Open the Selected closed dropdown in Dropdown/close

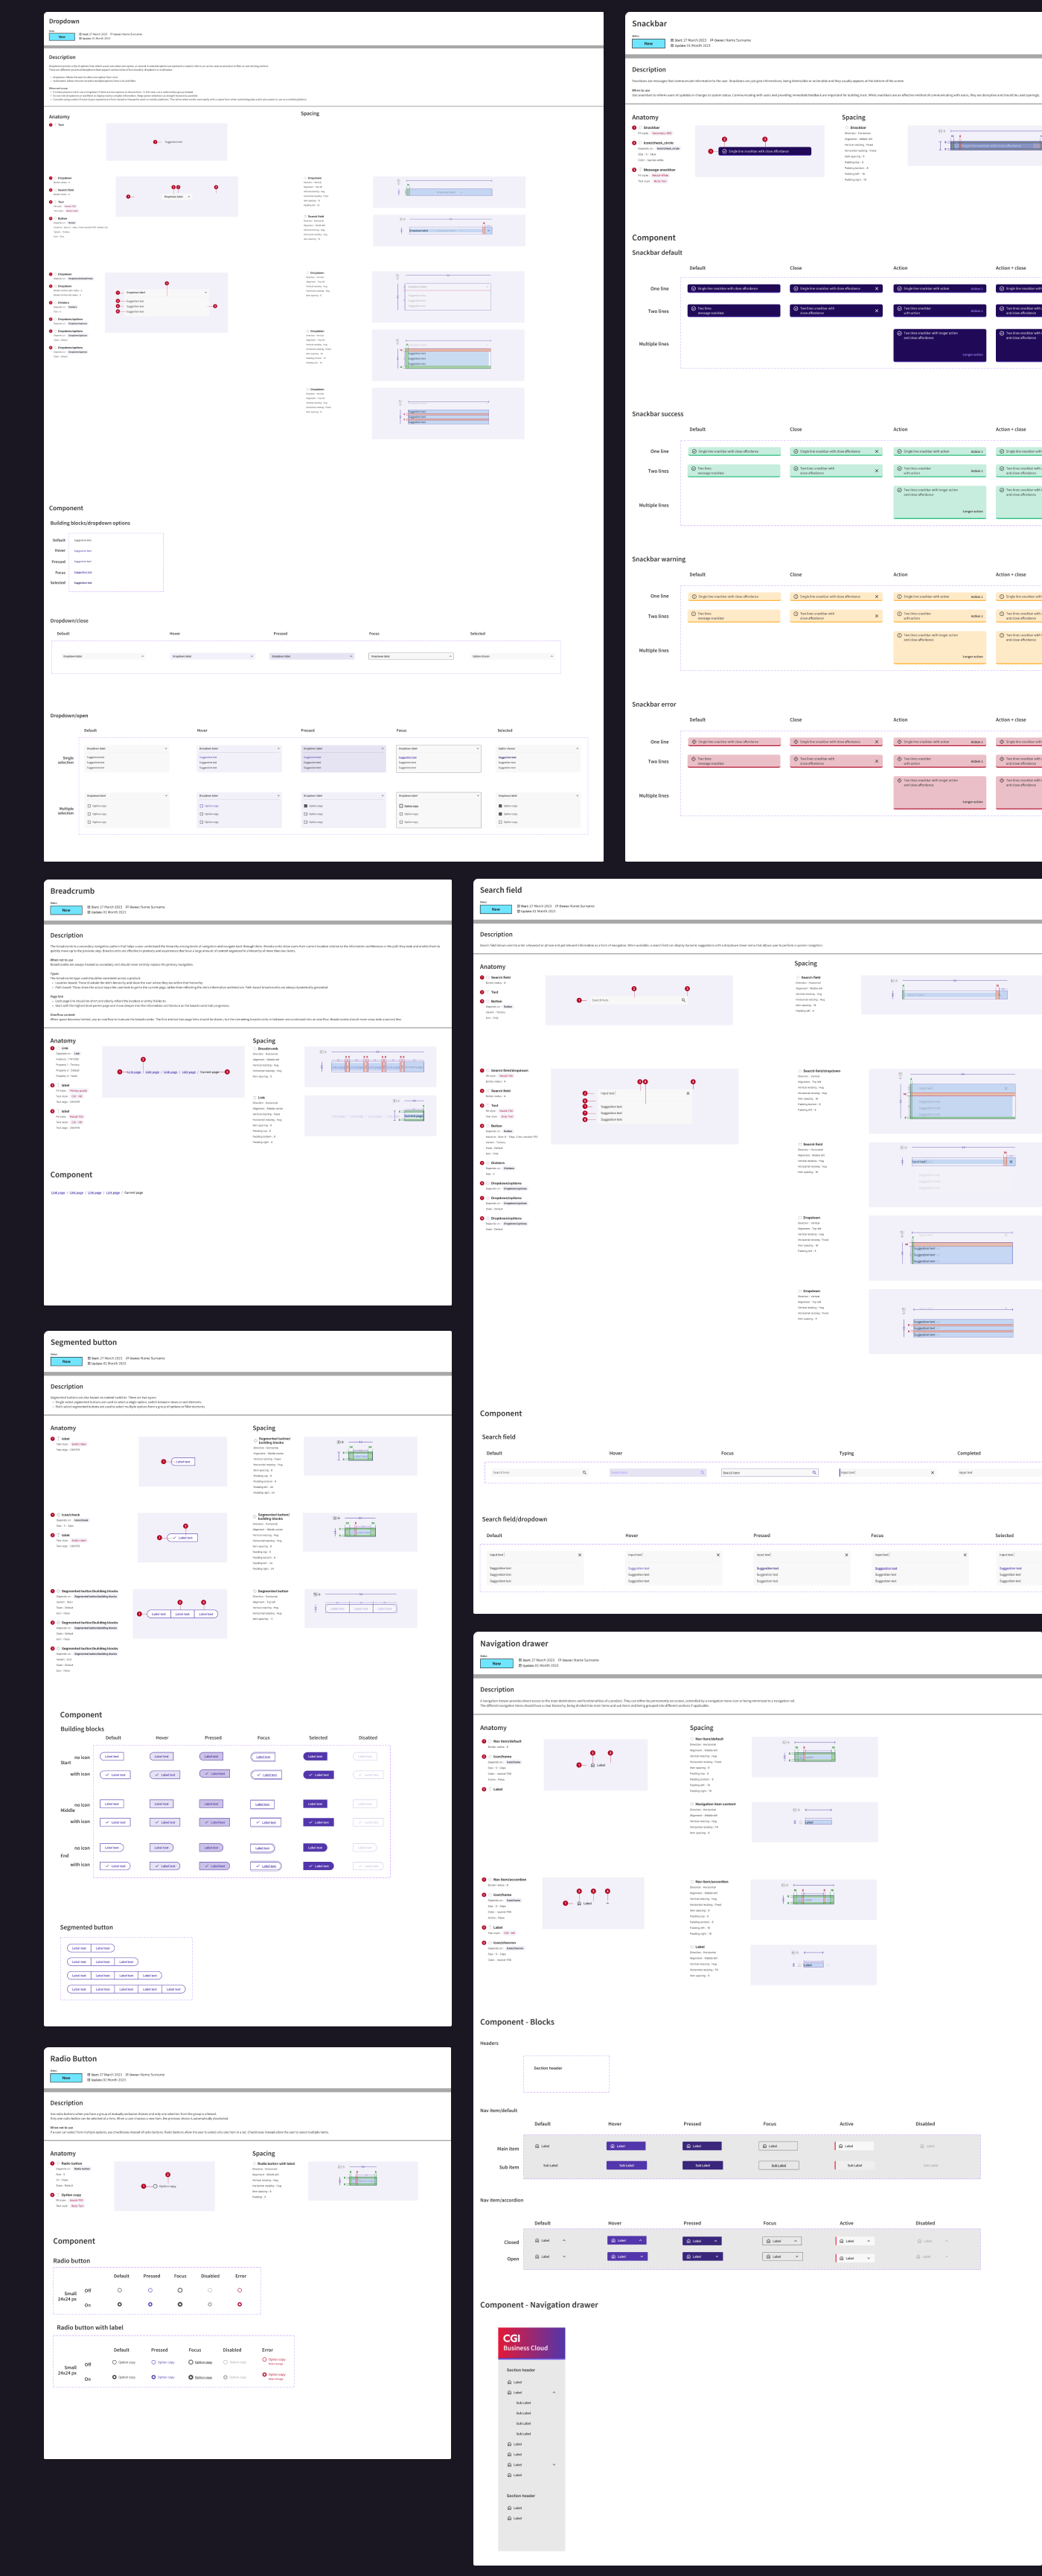click(x=511, y=656)
